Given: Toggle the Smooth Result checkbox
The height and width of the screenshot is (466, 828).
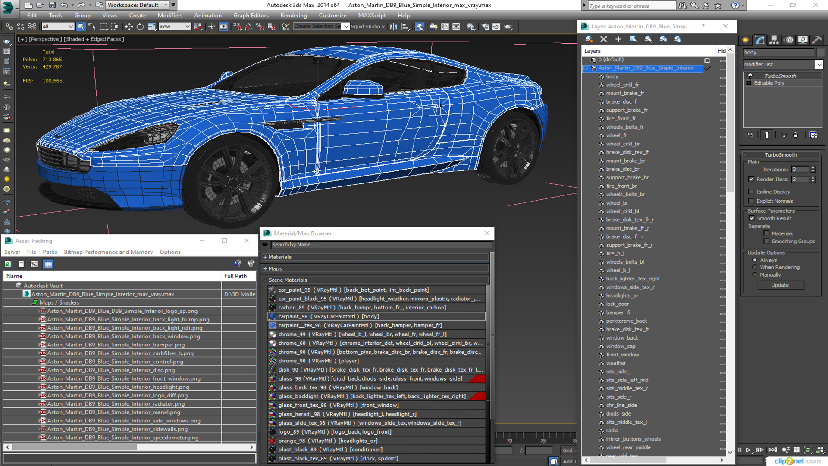Looking at the screenshot, I should [x=752, y=218].
